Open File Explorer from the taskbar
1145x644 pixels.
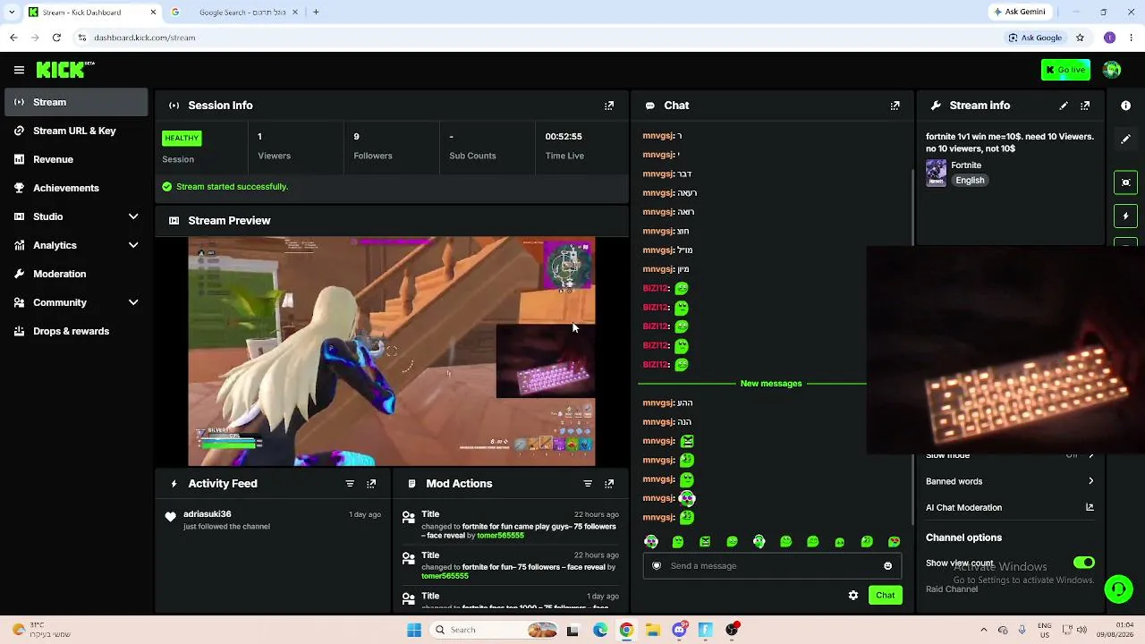(652, 630)
